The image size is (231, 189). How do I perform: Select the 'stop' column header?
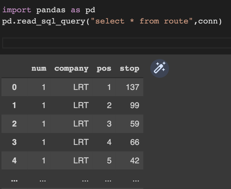coord(130,68)
